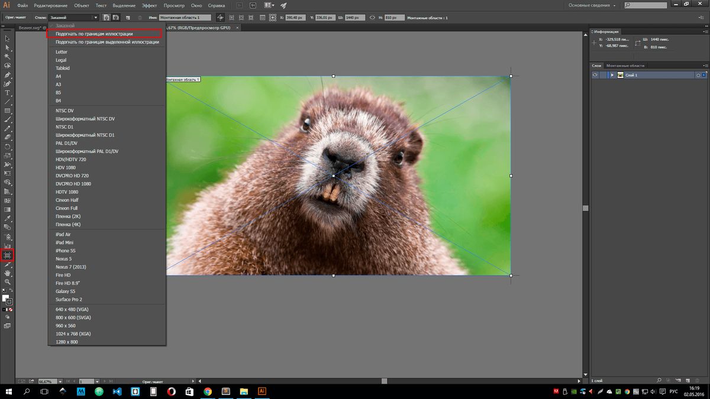Select 1024 x 768 (XGA) preset
Viewport: 710px width, 399px height.
pyautogui.click(x=106, y=334)
